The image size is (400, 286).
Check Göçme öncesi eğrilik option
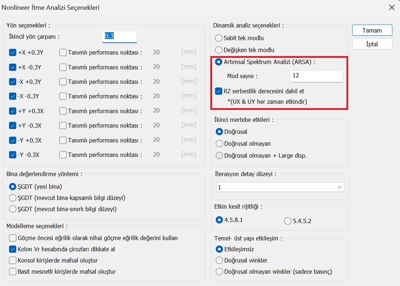[x=13, y=238]
